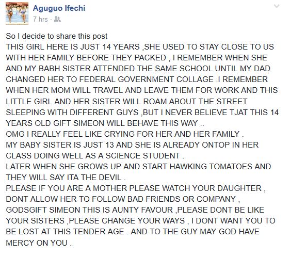Click the line 'So I decide to share this post'
This screenshot has width=290, height=257.
tap(57, 36)
